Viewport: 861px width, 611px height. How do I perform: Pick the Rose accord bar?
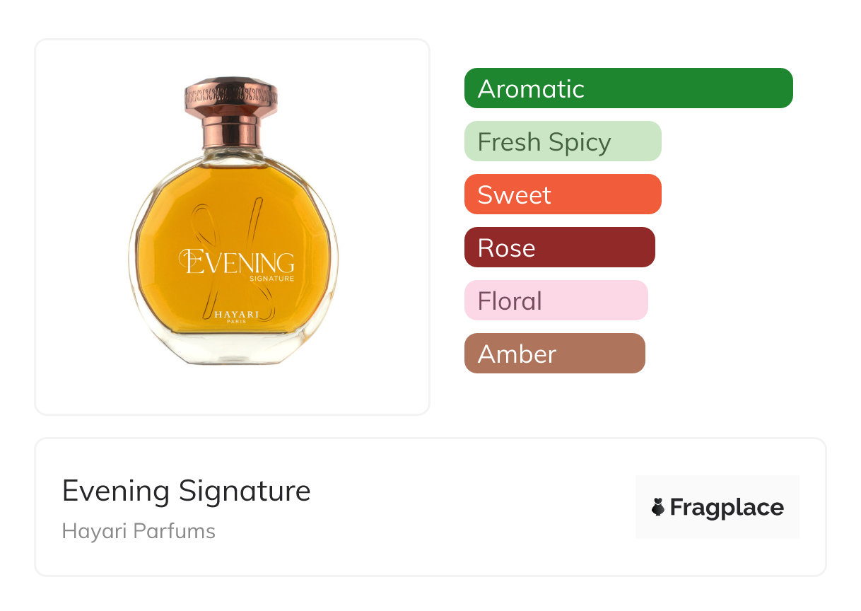coord(559,248)
